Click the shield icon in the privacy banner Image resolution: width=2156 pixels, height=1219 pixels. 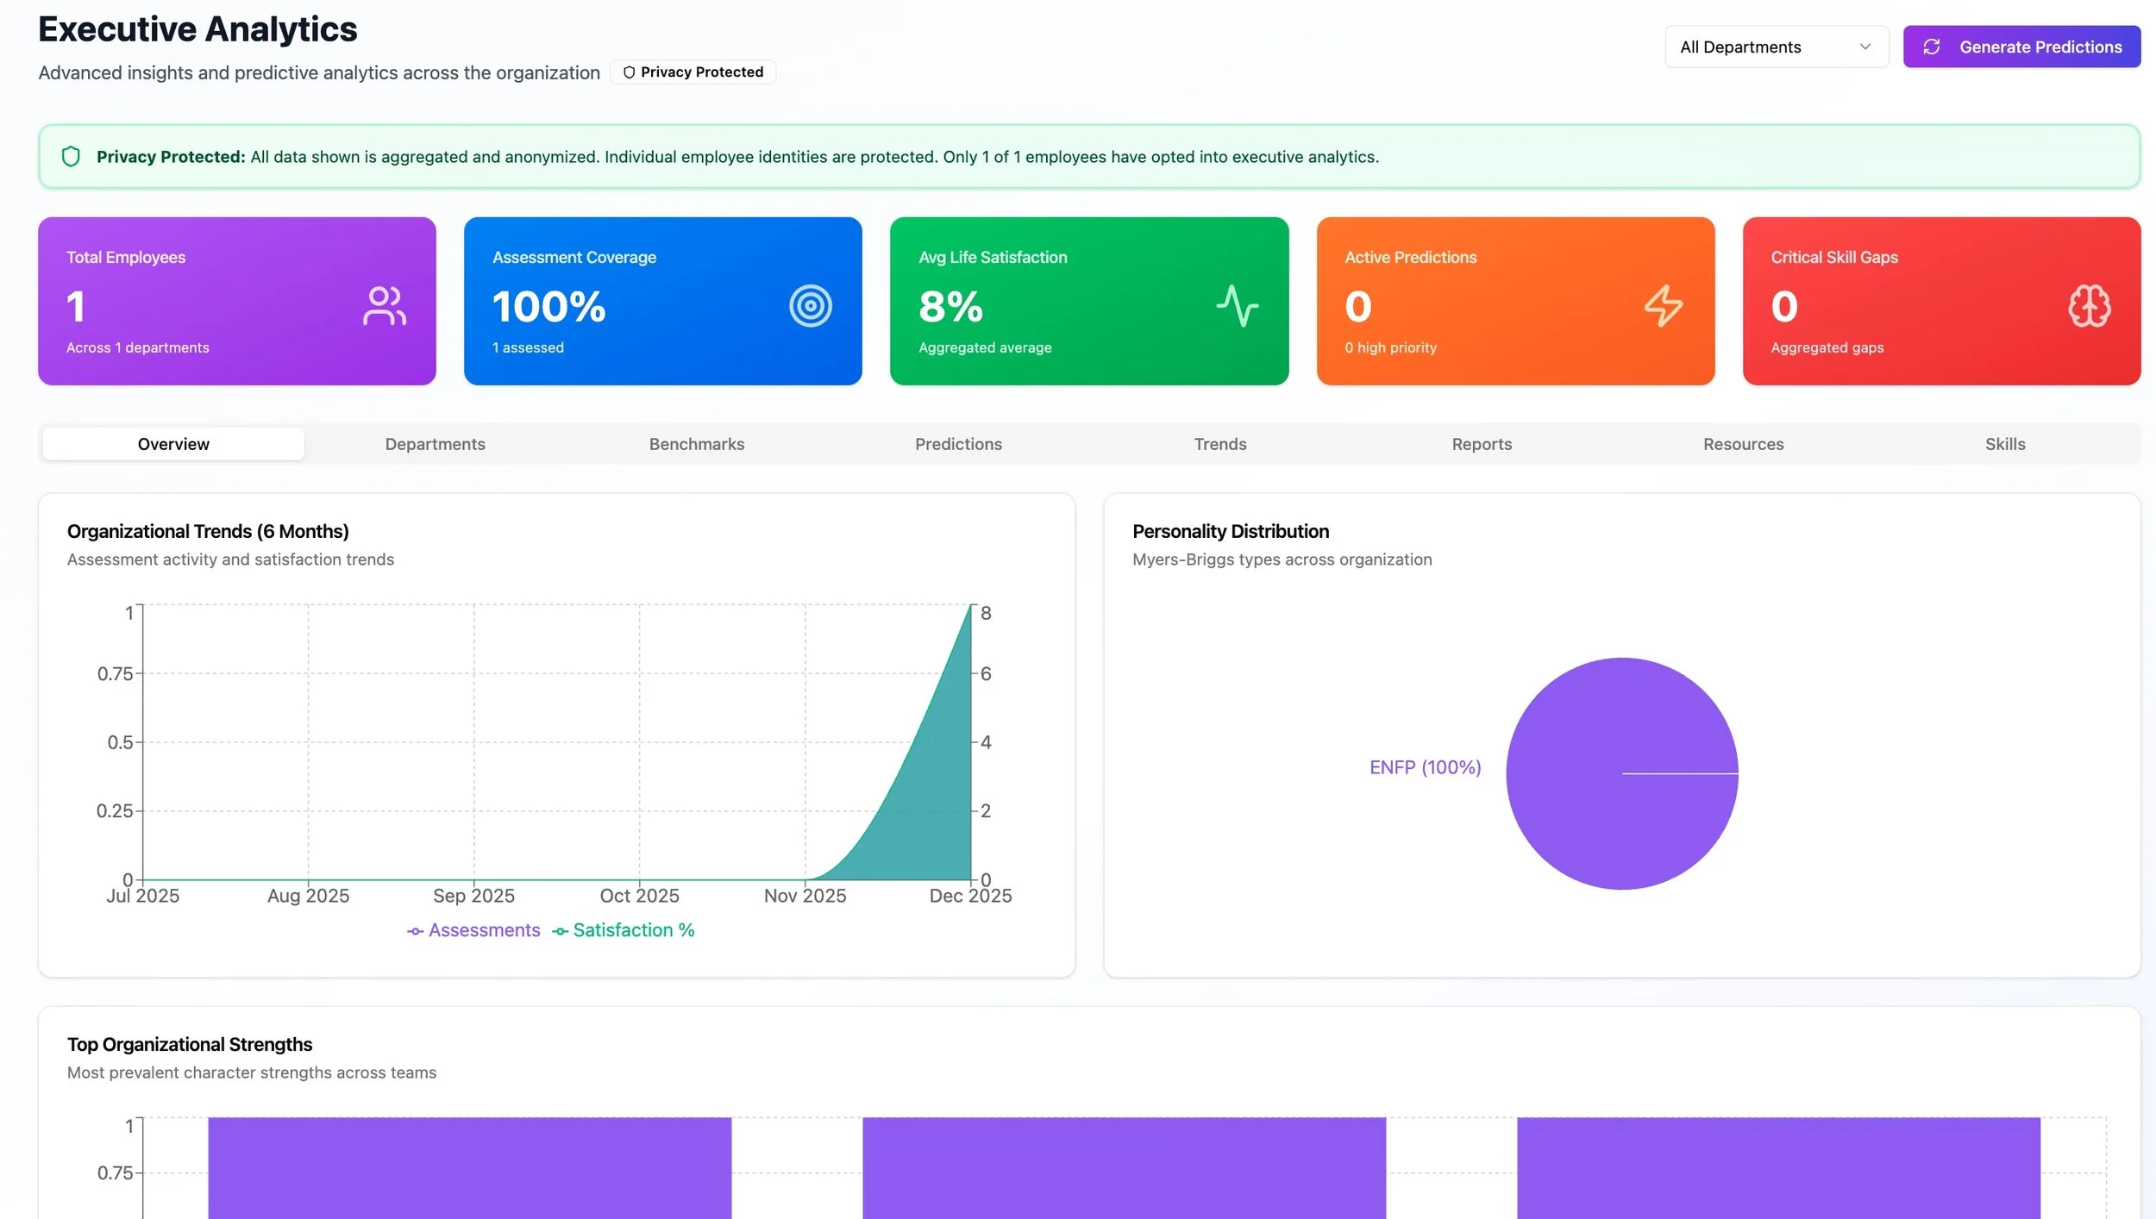tap(71, 157)
